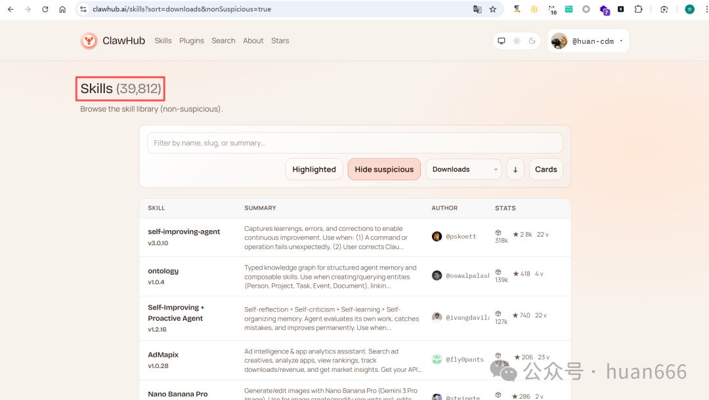Click the Highlighted filter button
The width and height of the screenshot is (709, 400).
click(x=314, y=169)
